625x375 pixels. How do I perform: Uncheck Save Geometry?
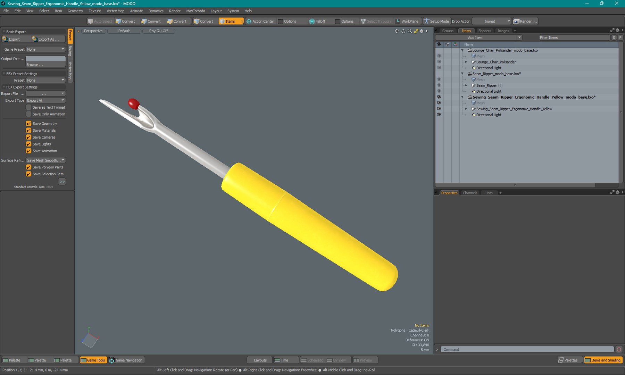pos(29,123)
